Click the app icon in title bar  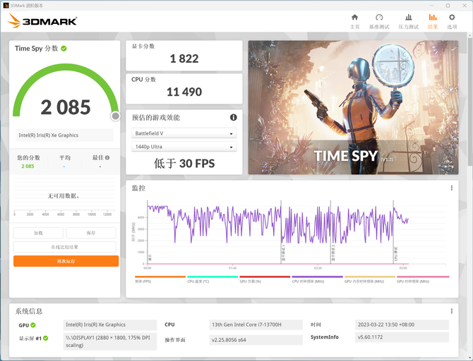pyautogui.click(x=6, y=6)
